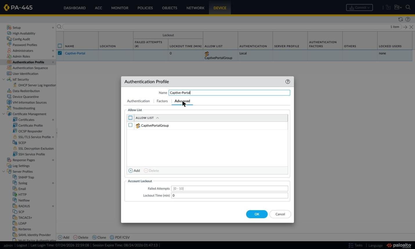Screen dimensions: 415x249
Task: Click the Administrators icon
Action: click(x=9, y=51)
